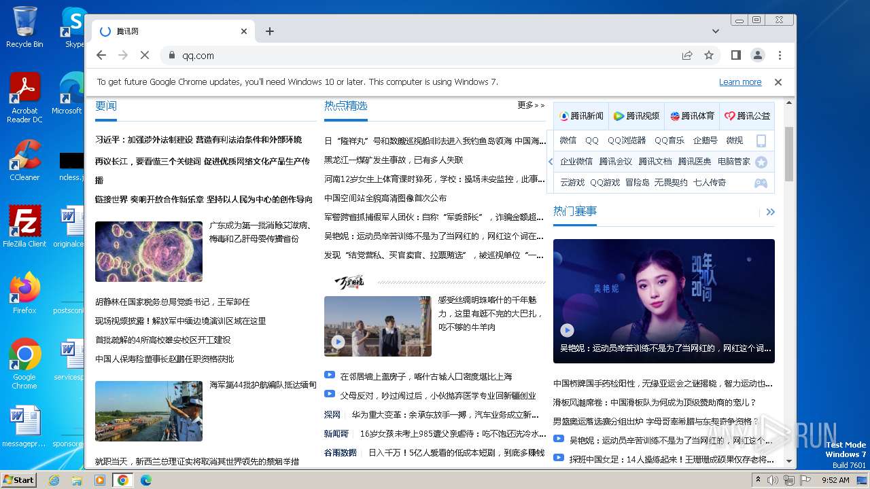This screenshot has width=870, height=489.
Task: Select the 腾讯网 browser tab
Action: coord(173,31)
